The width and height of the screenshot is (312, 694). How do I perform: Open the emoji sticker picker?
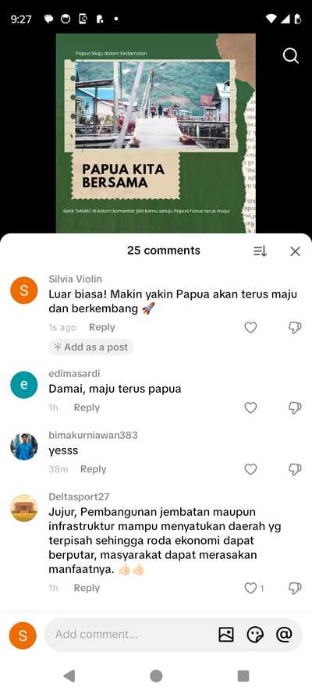[x=255, y=635]
